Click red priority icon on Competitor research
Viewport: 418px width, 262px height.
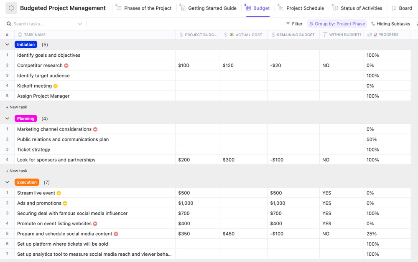(x=66, y=65)
